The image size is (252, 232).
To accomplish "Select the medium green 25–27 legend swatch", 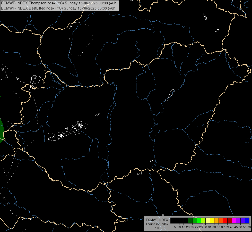I will [x=195, y=220].
